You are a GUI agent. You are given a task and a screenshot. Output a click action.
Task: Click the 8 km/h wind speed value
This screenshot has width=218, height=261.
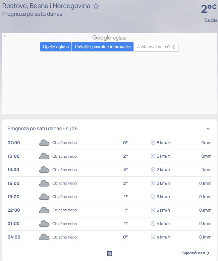click(163, 143)
